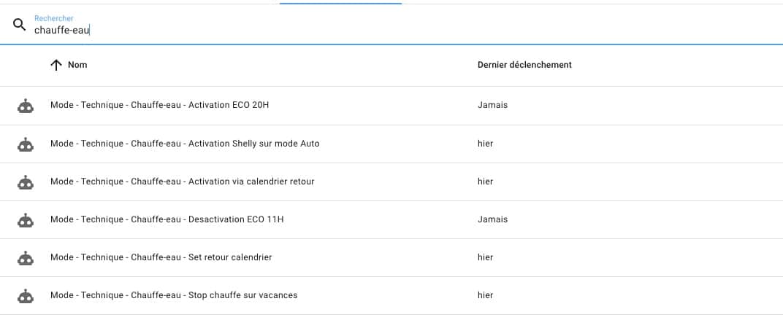Click Jamais value in Activation ECO 20H row

coord(492,105)
